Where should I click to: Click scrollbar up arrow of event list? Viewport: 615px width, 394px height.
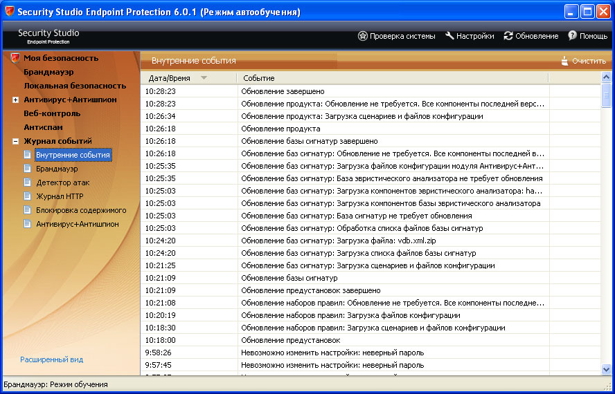point(606,77)
